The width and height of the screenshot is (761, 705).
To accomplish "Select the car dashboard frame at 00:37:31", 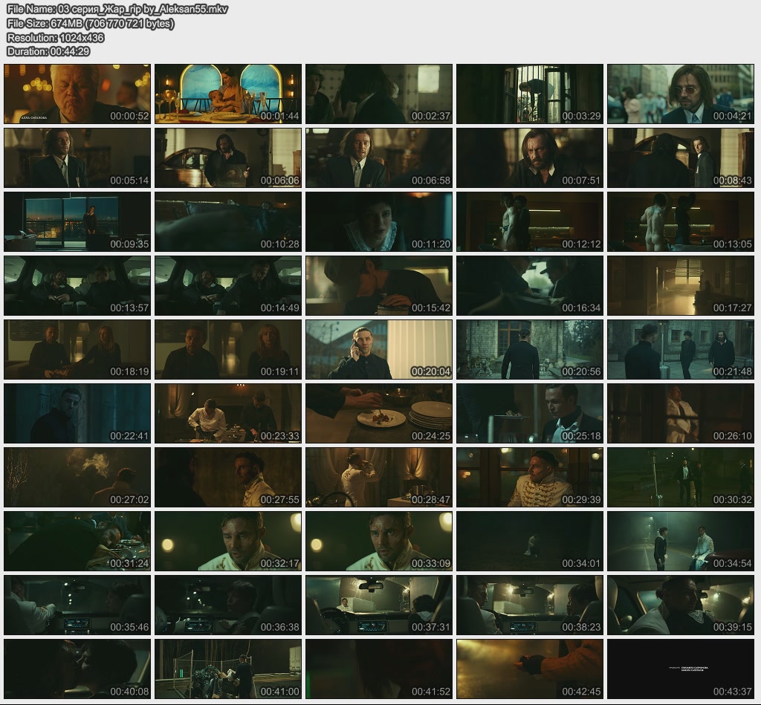I will (379, 605).
